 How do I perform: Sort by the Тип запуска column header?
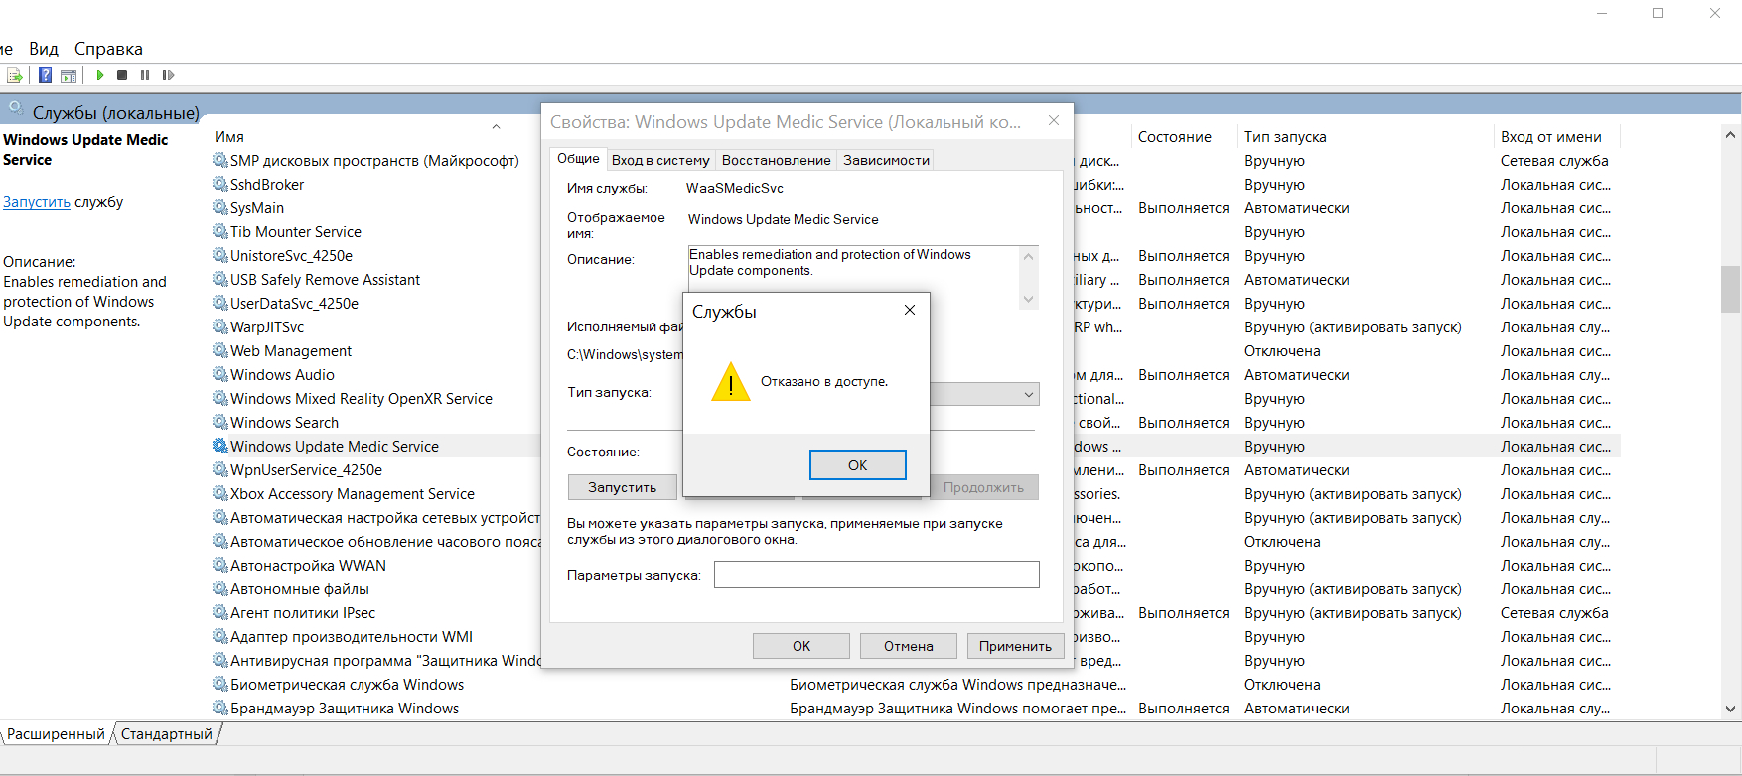click(x=1285, y=137)
